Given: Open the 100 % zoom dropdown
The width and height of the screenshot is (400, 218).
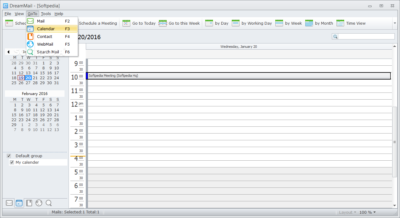Looking at the screenshot, I should [x=368, y=212].
